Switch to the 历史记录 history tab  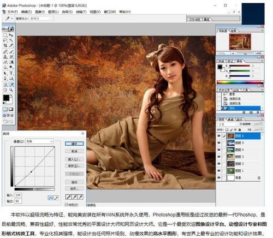pos(224,90)
